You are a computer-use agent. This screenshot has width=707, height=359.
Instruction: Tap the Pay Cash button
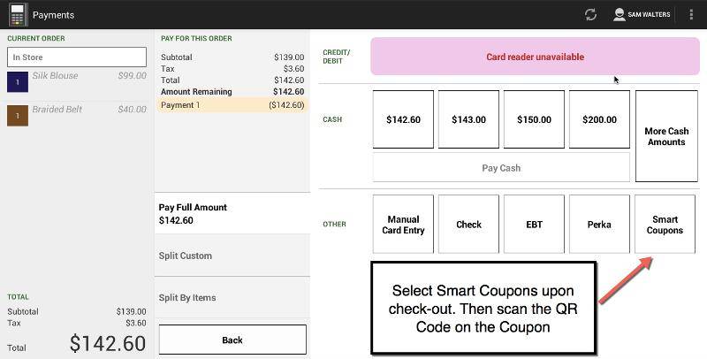501,168
